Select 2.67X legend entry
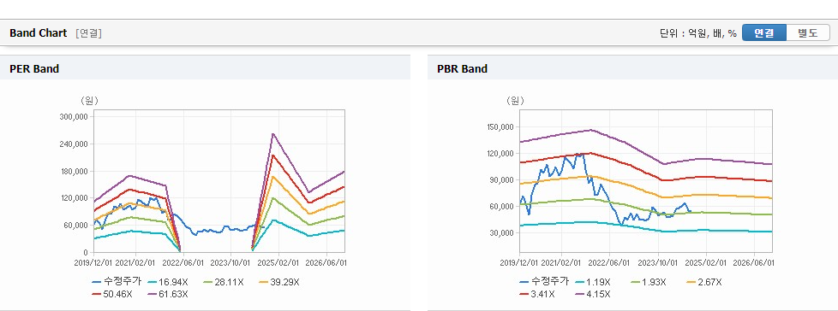The height and width of the screenshot is (311, 838). tap(704, 282)
